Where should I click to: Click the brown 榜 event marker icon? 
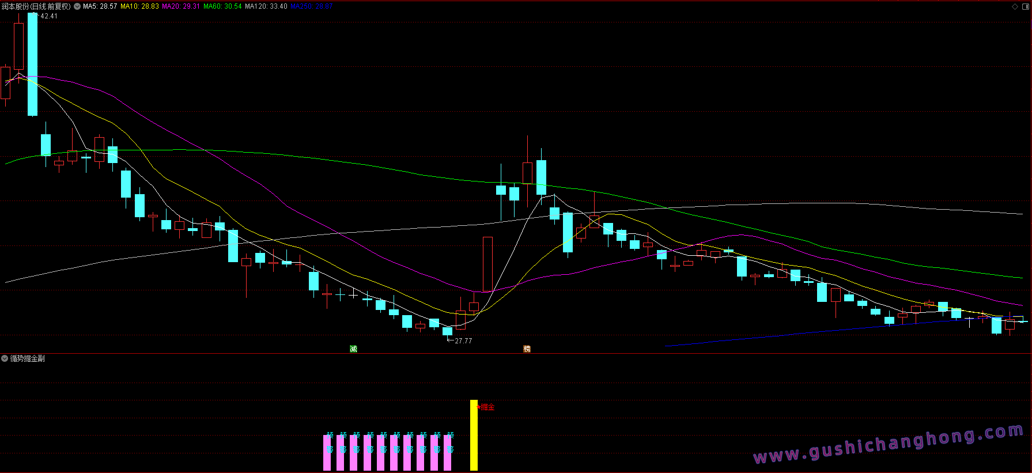point(527,349)
